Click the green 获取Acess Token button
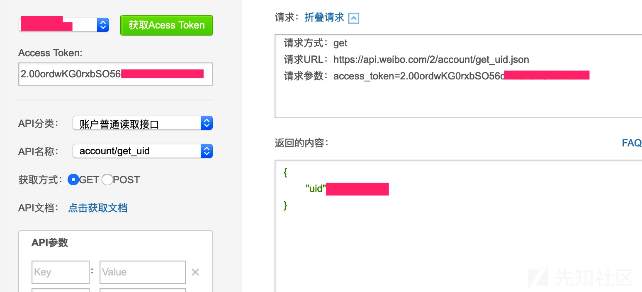The width and height of the screenshot is (642, 292). coord(167,25)
